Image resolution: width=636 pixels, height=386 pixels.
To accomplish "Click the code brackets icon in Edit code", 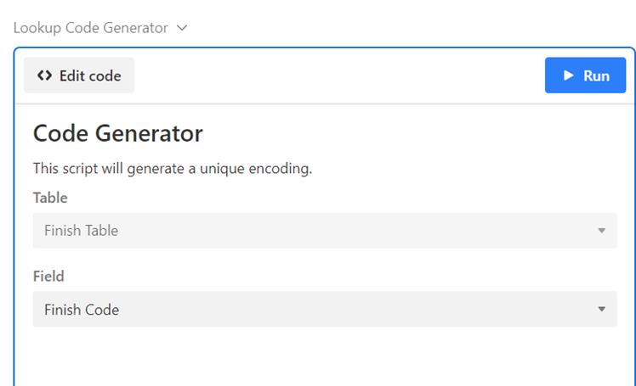I will pyautogui.click(x=45, y=76).
